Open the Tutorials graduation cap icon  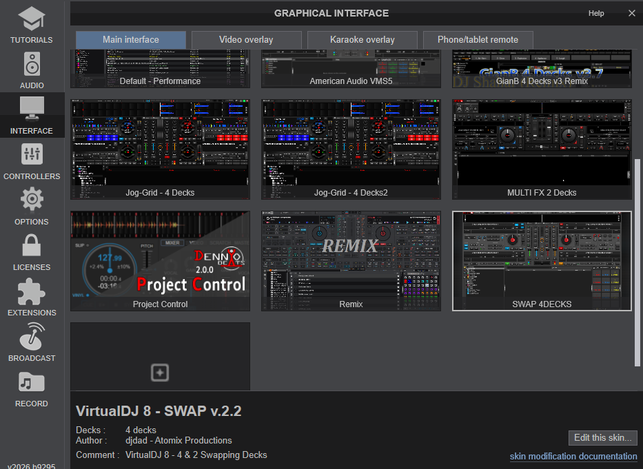[x=32, y=19]
